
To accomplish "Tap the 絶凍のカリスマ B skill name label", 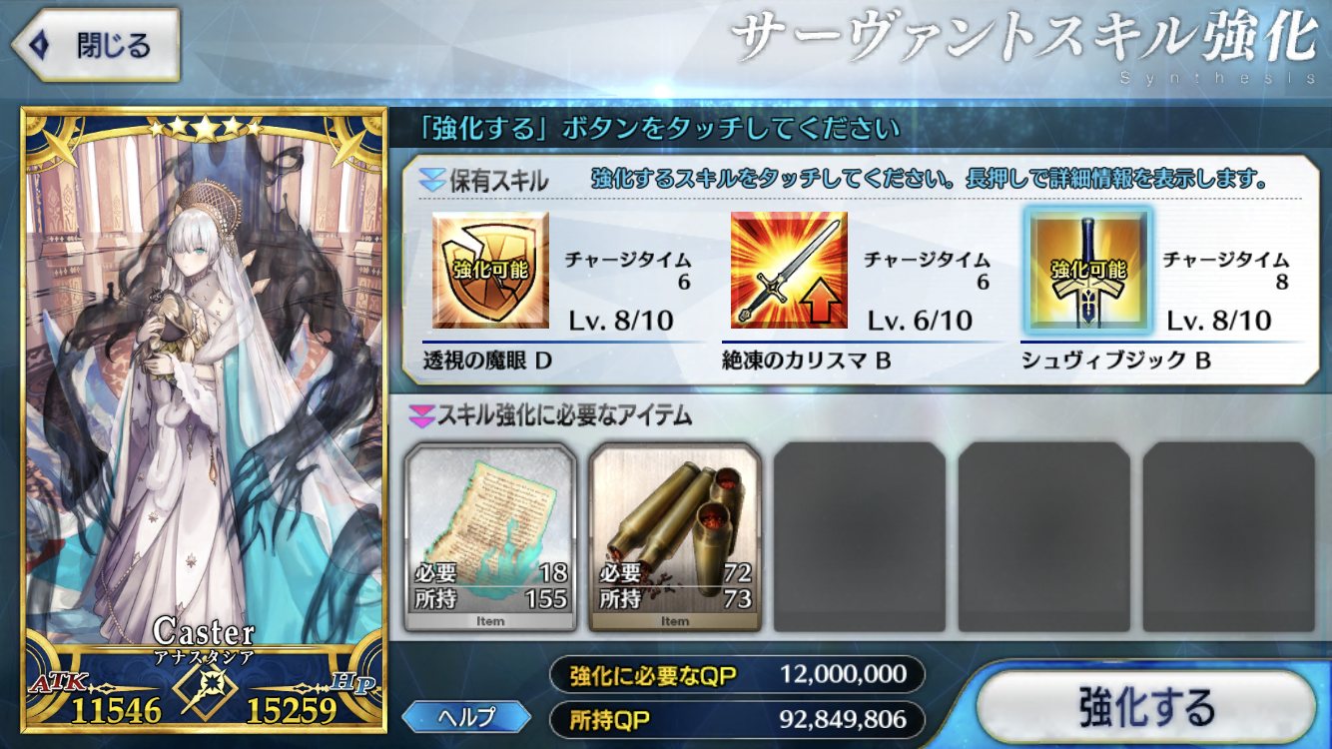I will pyautogui.click(x=806, y=361).
